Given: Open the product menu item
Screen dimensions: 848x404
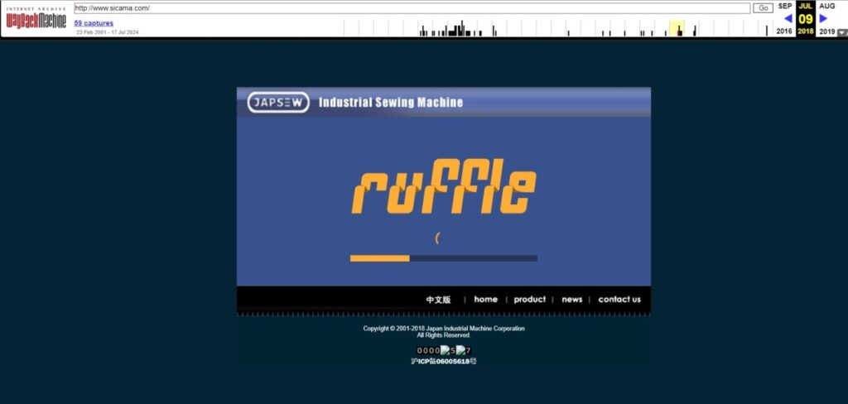Looking at the screenshot, I should (529, 300).
